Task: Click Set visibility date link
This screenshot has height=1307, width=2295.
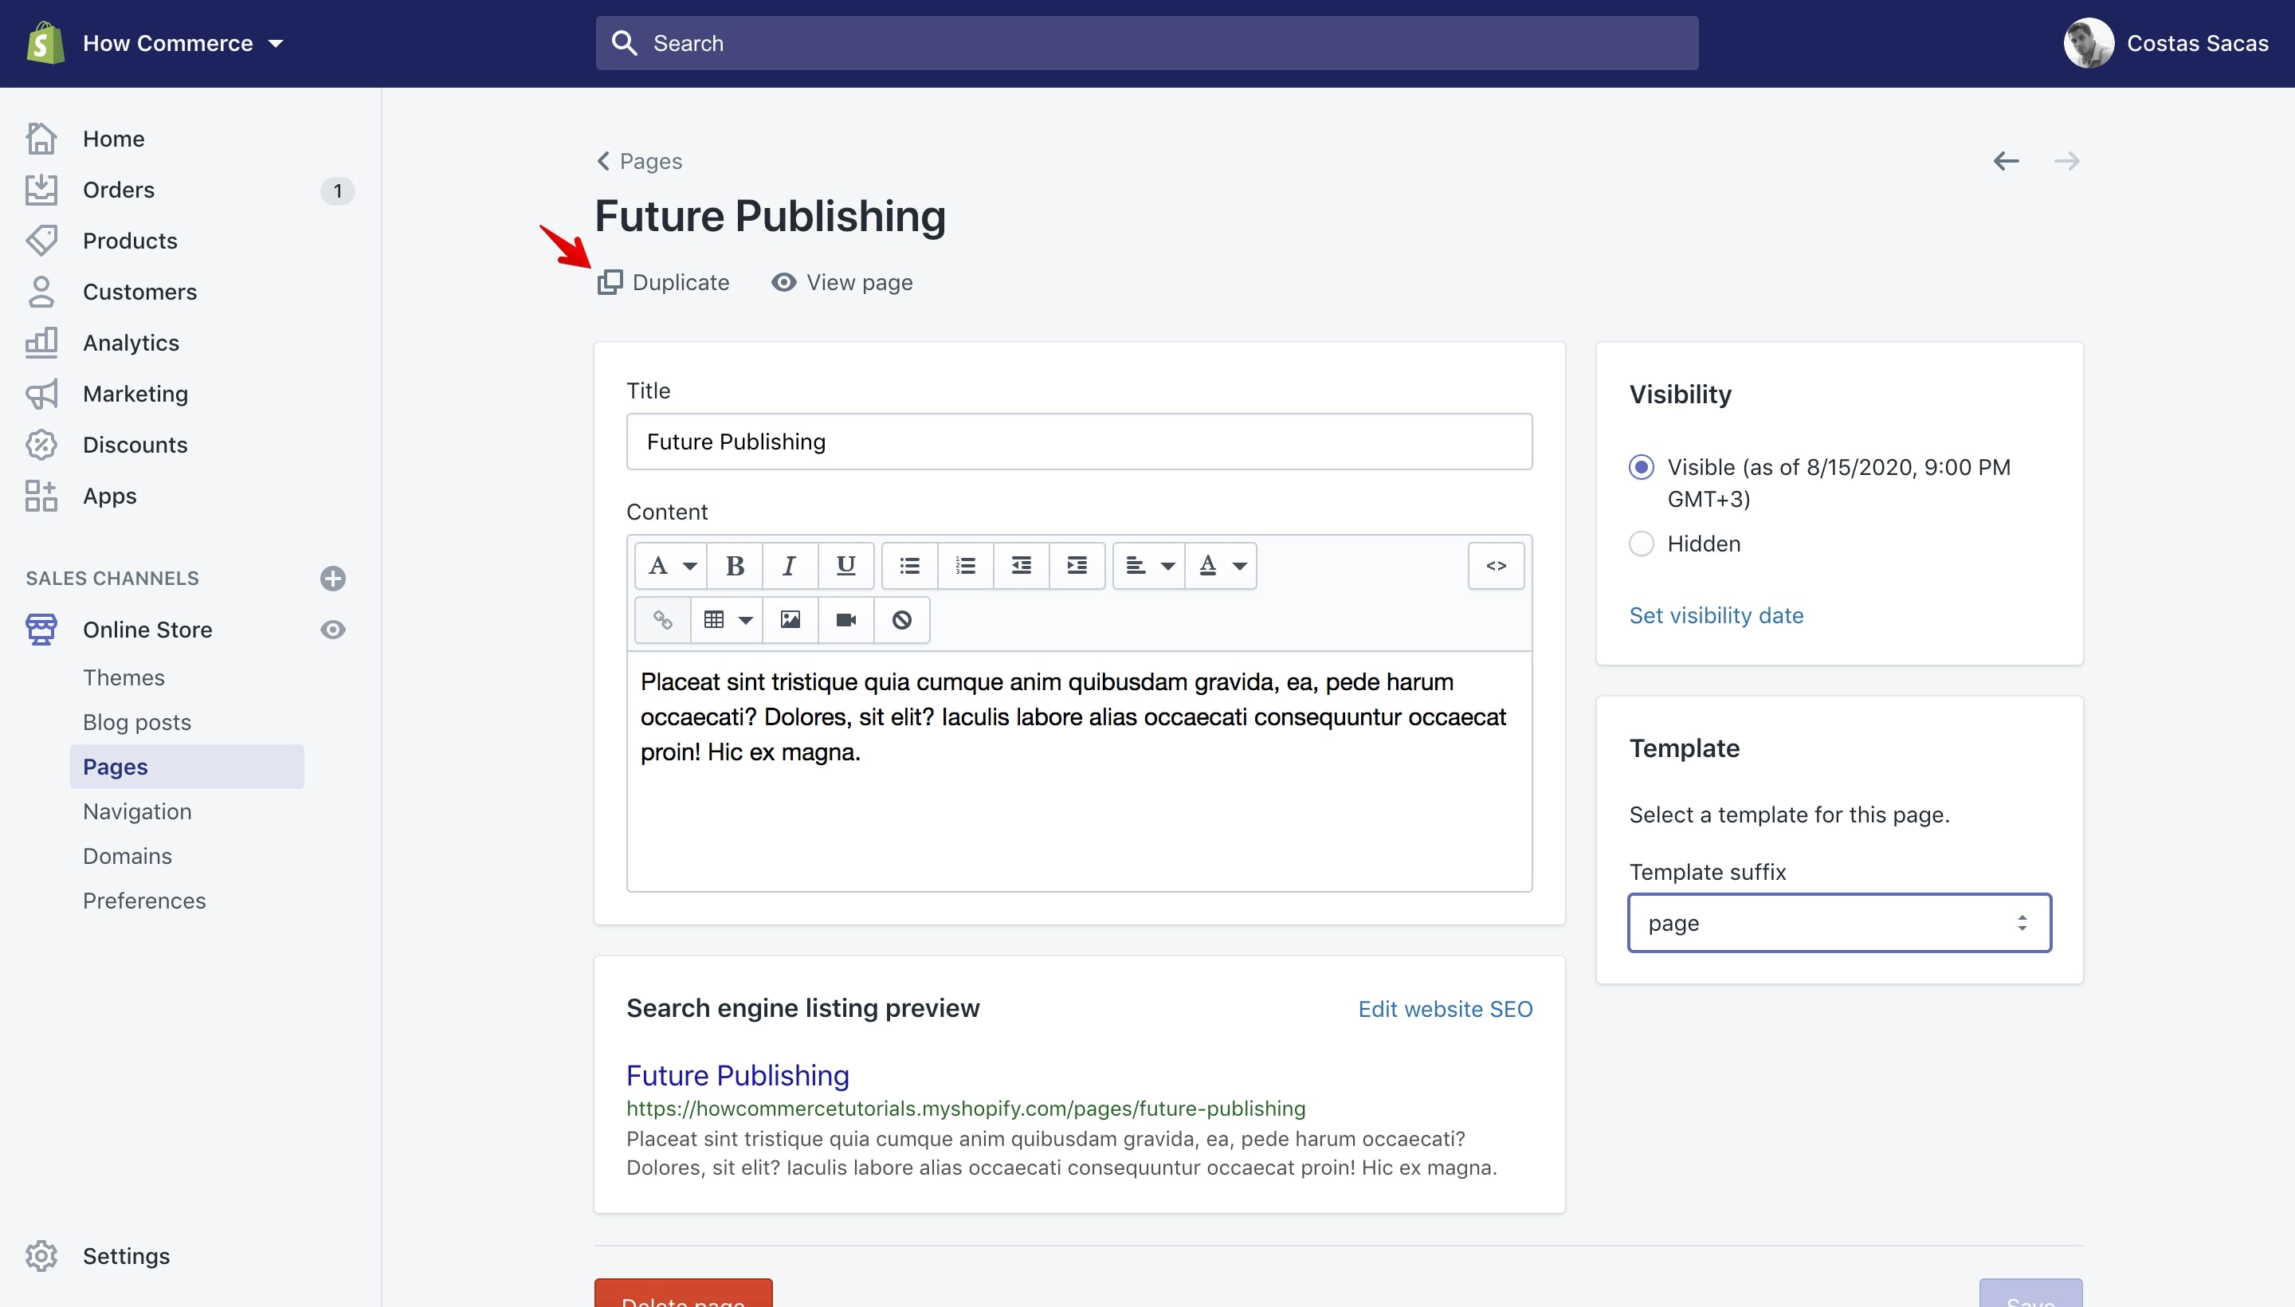Action: pos(1716,615)
